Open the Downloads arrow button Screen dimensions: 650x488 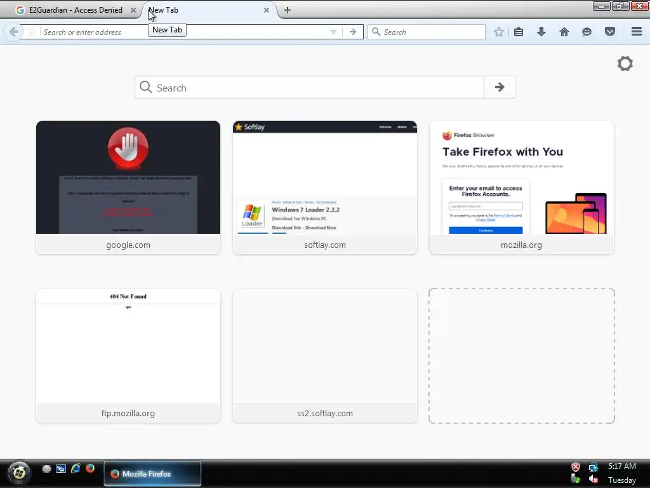[x=541, y=32]
